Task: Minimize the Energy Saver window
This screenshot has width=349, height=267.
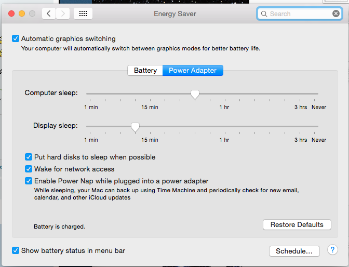Action: point(22,14)
